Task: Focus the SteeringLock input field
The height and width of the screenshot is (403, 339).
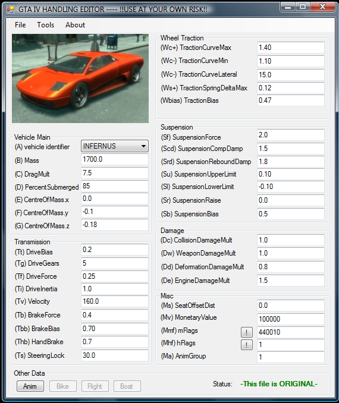Action: coord(115,355)
